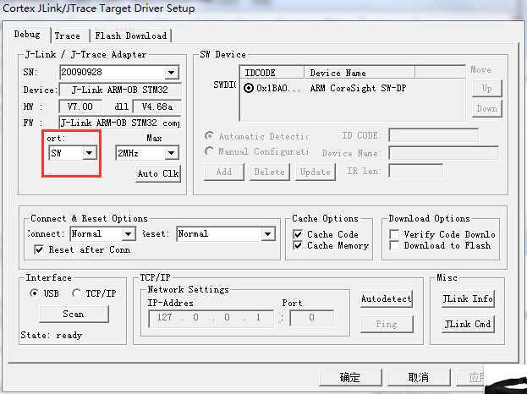
Task: Toggle Reset after Connect checkbox
Action: point(39,249)
